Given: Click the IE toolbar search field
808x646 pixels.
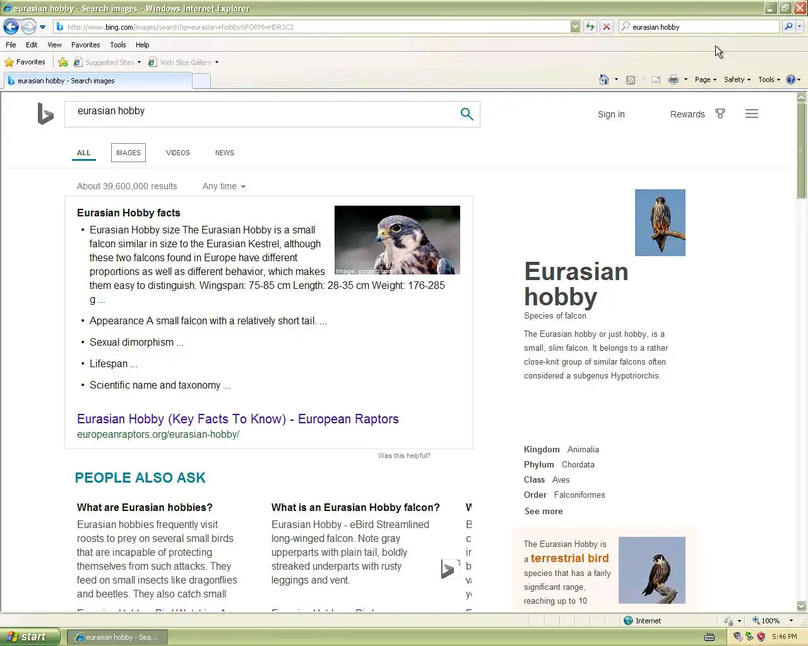Looking at the screenshot, I should [700, 26].
